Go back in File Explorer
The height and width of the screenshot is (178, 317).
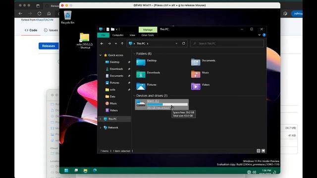(102, 44)
